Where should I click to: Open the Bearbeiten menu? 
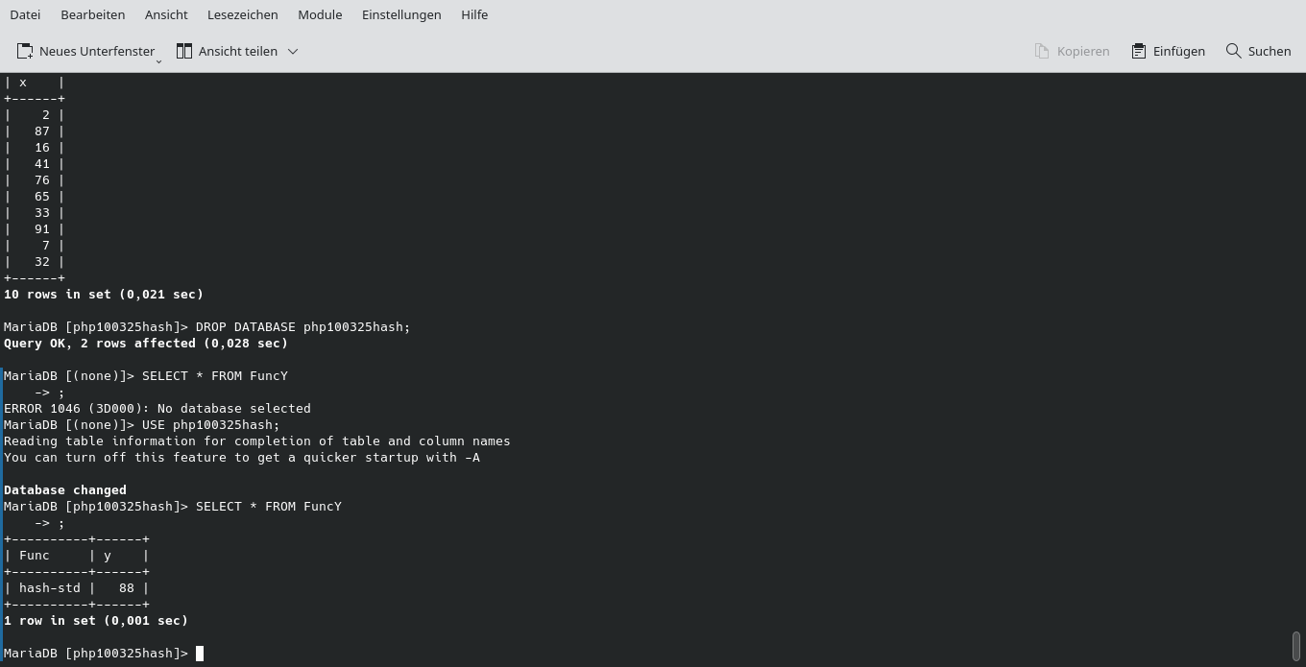tap(92, 14)
